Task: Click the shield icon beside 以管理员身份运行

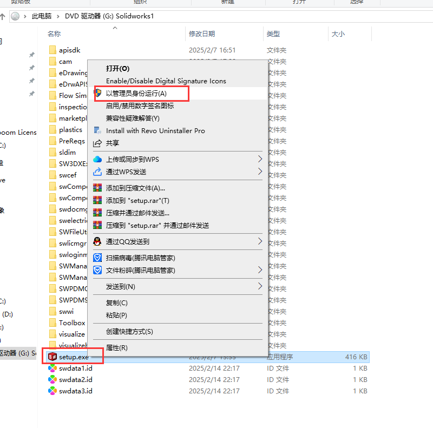Action: 97,93
